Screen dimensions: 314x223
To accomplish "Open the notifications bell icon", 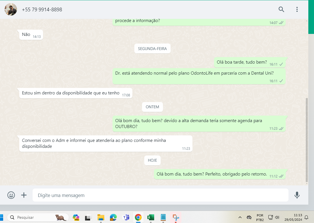I will tap(306, 217).
